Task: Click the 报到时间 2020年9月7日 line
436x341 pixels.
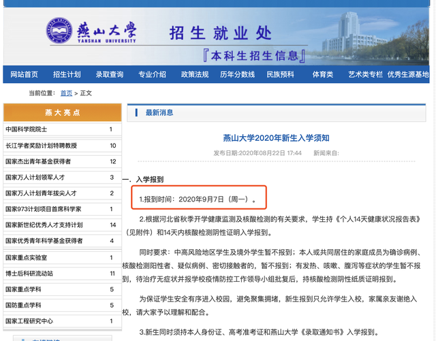Action: point(198,199)
